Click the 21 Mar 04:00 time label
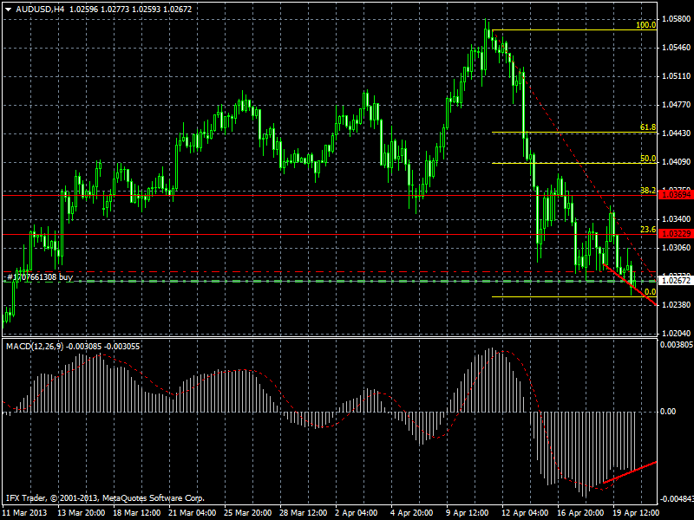 tap(193, 513)
